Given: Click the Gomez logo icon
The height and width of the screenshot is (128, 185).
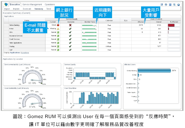Looking at the screenshot, I should click(5, 5).
